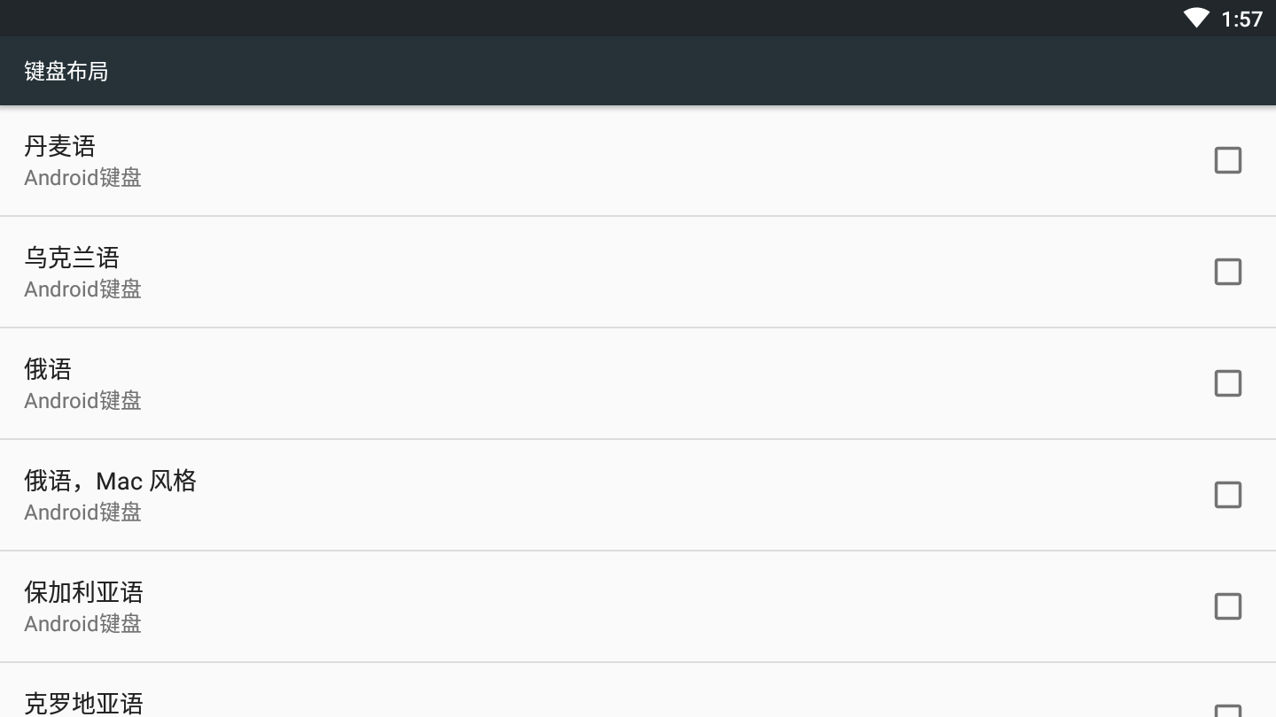
Task: Toggle the 俄语，Mac 风格 checkbox
Action: [x=1227, y=495]
